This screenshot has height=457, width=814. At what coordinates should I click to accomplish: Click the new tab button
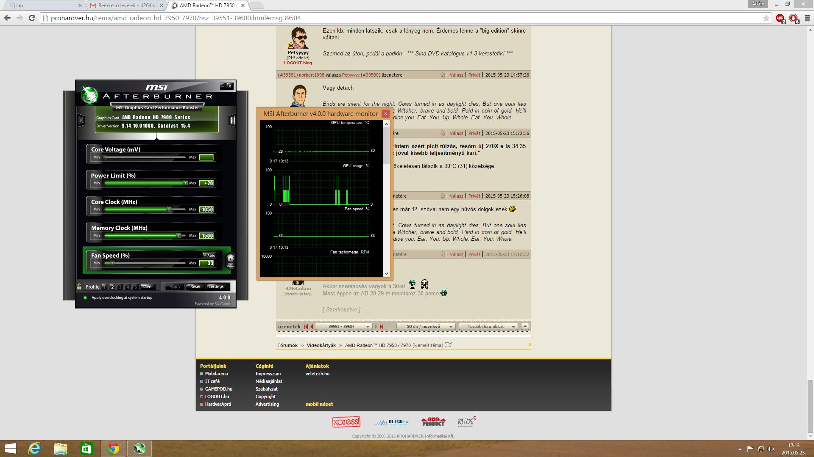pyautogui.click(x=256, y=6)
